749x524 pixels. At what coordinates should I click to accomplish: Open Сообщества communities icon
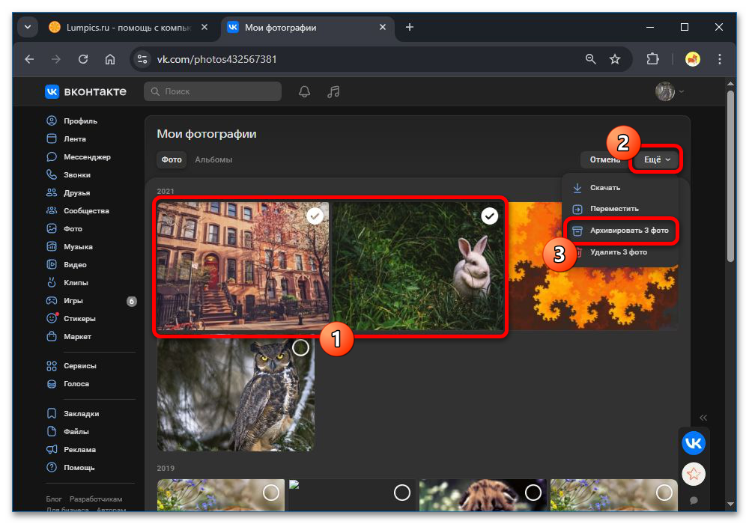click(x=52, y=210)
